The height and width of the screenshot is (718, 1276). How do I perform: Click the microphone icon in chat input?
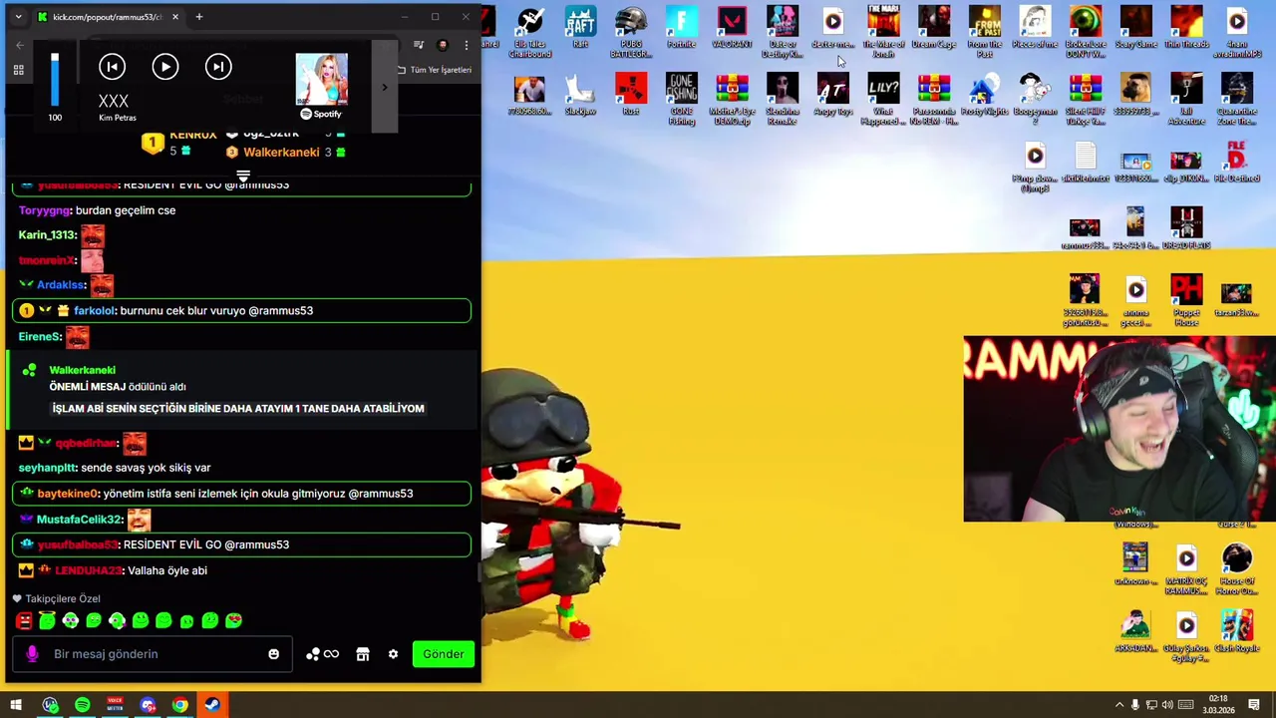click(32, 654)
